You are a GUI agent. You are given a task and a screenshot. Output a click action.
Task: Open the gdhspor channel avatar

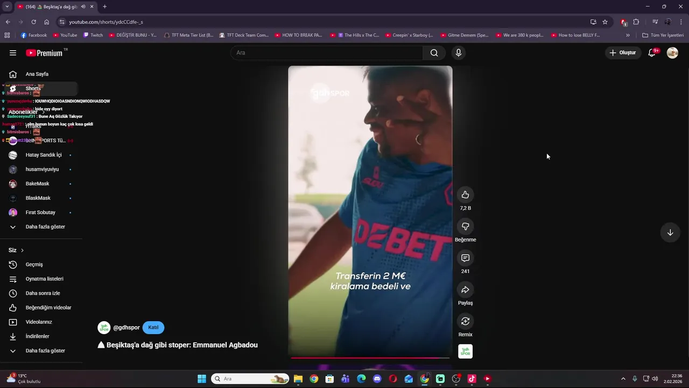104,328
